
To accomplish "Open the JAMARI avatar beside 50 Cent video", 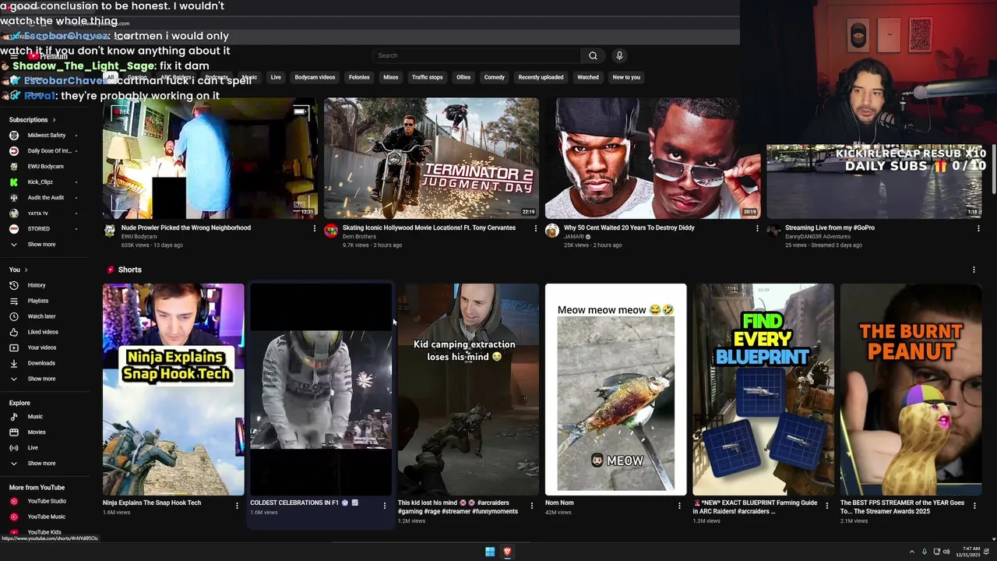I will tap(552, 231).
